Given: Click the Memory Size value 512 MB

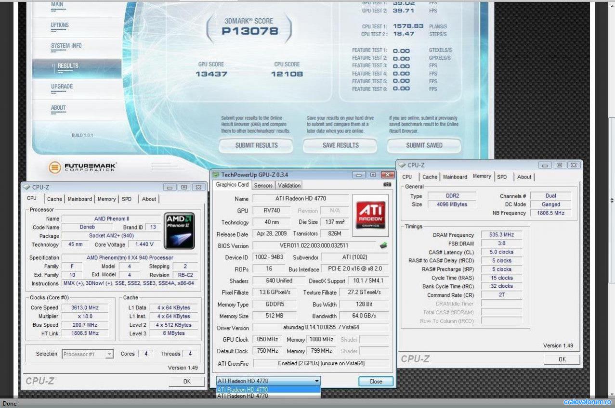Looking at the screenshot, I should pyautogui.click(x=275, y=316).
